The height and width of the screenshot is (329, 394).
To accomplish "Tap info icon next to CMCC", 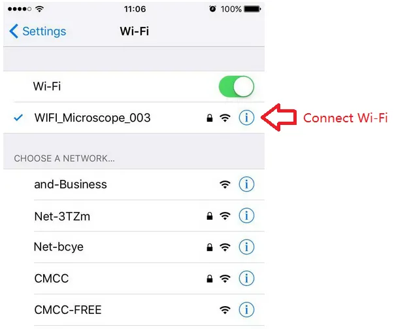I will (246, 278).
